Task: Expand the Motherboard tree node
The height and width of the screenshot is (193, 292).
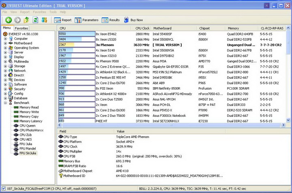Action: (5, 43)
